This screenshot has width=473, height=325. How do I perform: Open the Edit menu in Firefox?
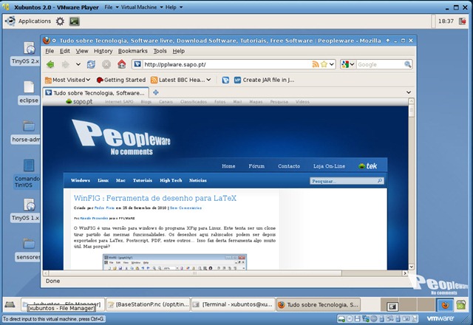point(65,51)
